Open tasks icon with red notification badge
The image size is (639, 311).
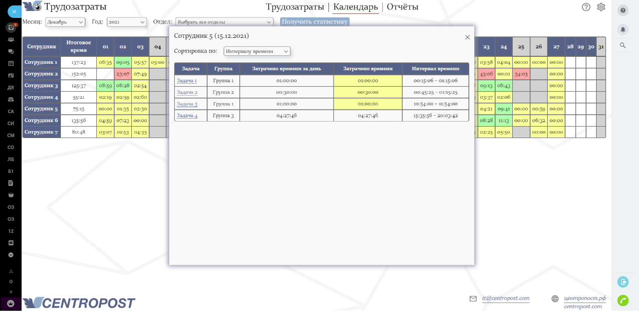point(11,27)
